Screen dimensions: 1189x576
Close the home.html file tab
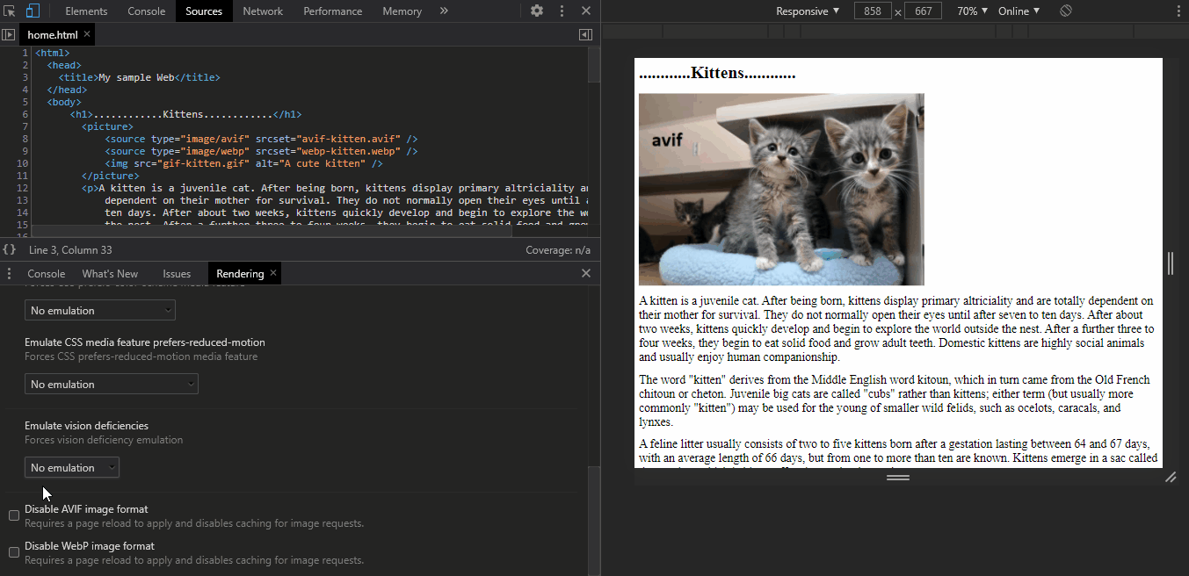point(87,35)
